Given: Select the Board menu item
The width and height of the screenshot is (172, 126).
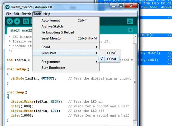Looking at the screenshot, I should click(66, 47).
